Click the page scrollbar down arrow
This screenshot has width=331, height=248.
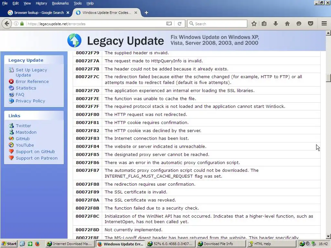328,236
